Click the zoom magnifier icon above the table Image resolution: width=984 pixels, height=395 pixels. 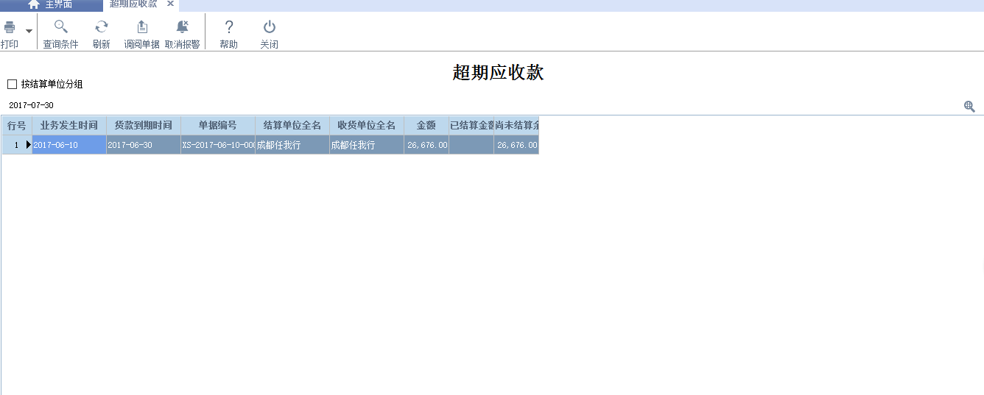[x=969, y=106]
